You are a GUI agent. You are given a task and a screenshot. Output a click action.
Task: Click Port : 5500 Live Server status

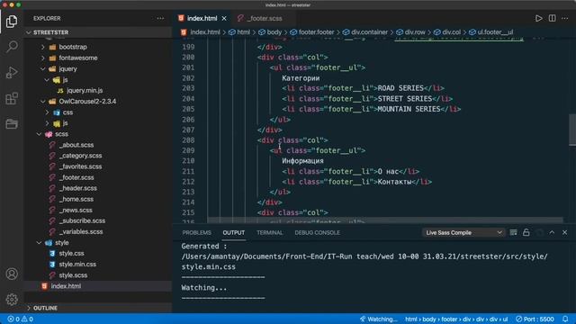pyautogui.click(x=535, y=319)
